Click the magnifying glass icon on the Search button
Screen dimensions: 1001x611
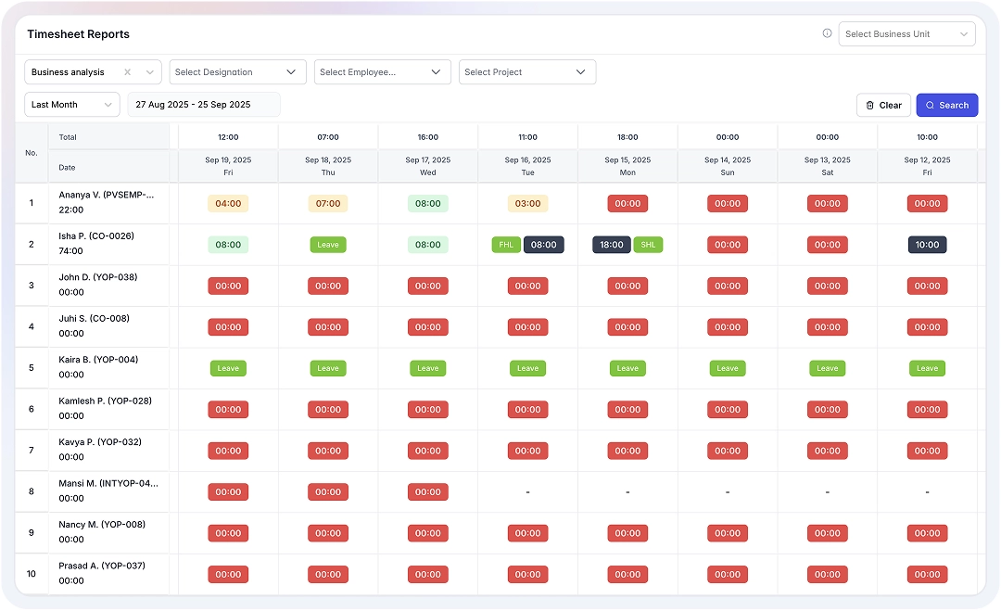[x=931, y=105]
